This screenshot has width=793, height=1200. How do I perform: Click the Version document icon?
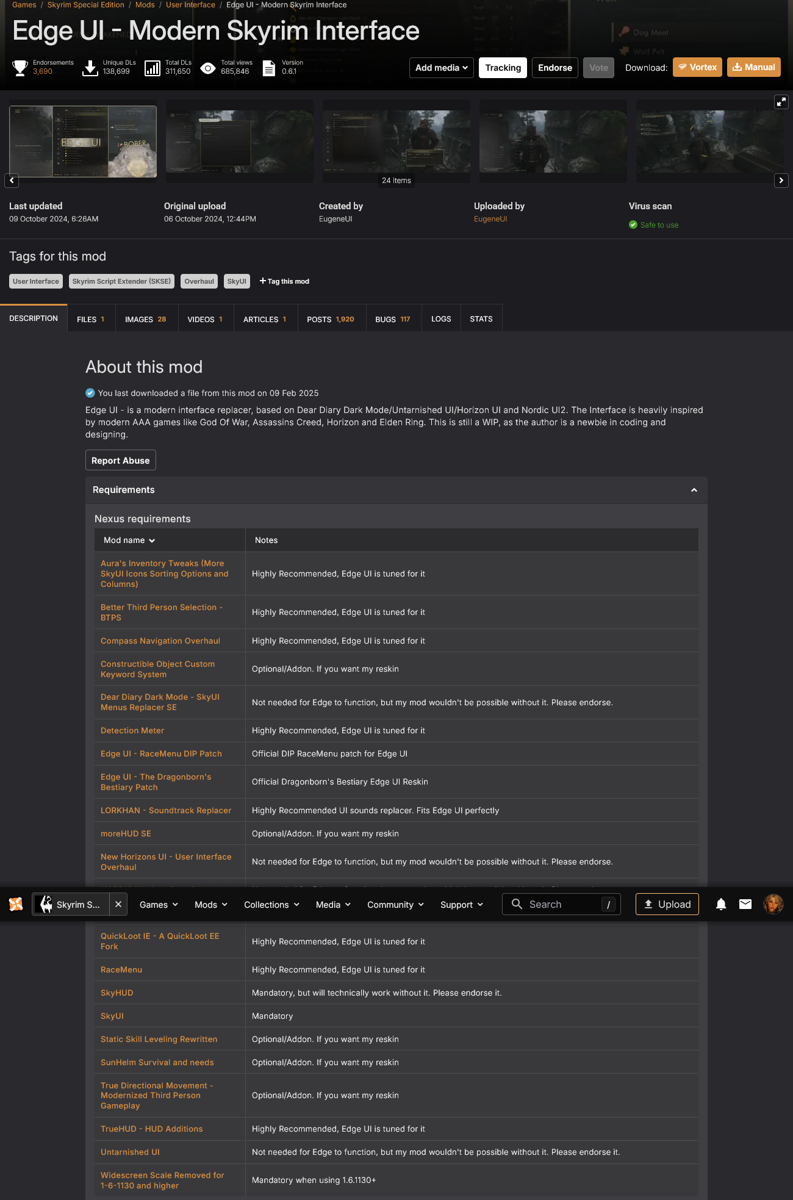[269, 68]
